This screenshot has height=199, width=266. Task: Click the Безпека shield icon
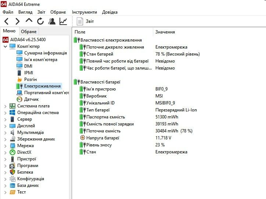point(12,172)
